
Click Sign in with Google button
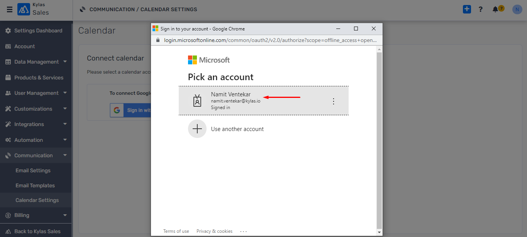[x=130, y=110]
